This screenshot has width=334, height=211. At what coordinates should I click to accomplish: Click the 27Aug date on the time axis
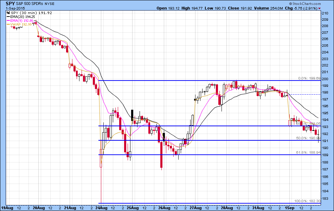click(x=195, y=208)
